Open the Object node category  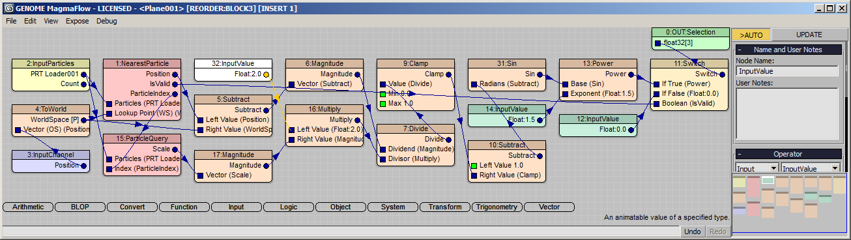pos(341,207)
